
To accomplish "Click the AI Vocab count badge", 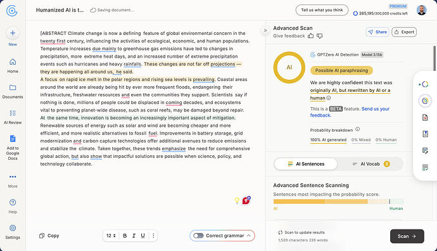I will click(x=386, y=164).
